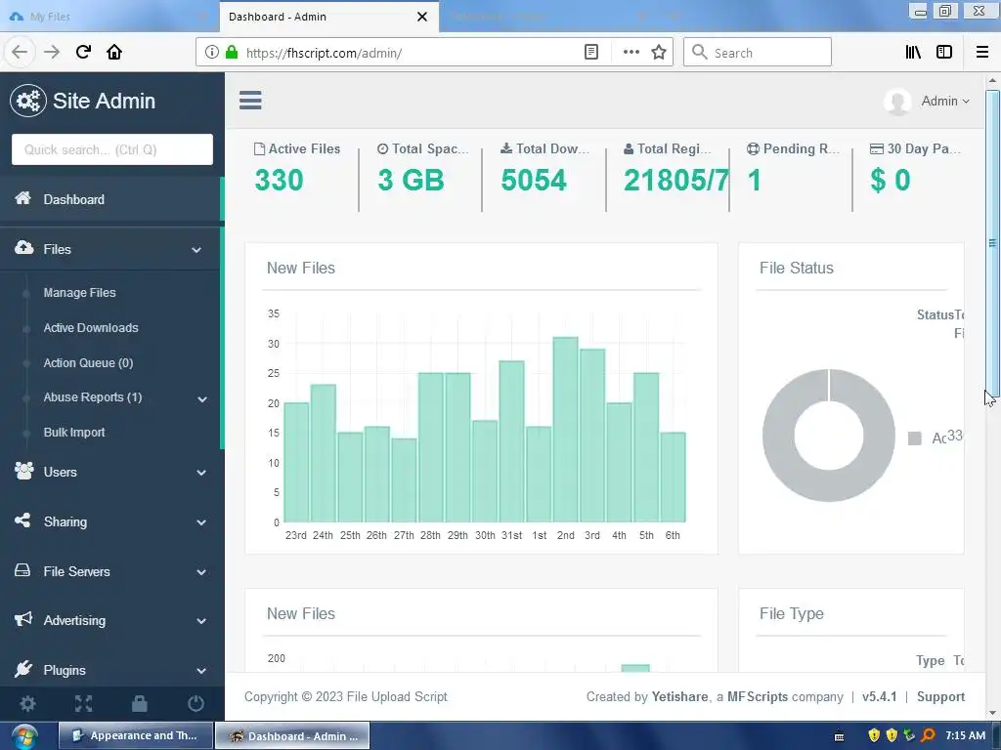Image resolution: width=1001 pixels, height=750 pixels.
Task: Click the Site Admin gears logo
Action: click(x=28, y=101)
